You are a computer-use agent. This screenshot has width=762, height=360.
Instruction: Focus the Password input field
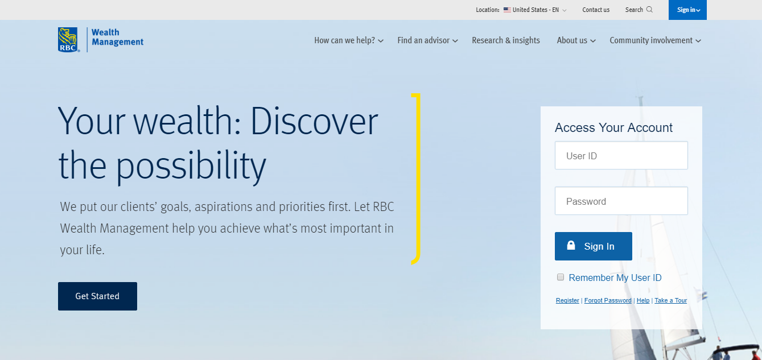tap(621, 201)
